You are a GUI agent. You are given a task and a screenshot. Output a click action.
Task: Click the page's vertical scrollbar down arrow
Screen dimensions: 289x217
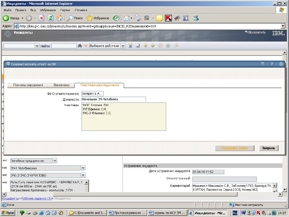(284, 190)
